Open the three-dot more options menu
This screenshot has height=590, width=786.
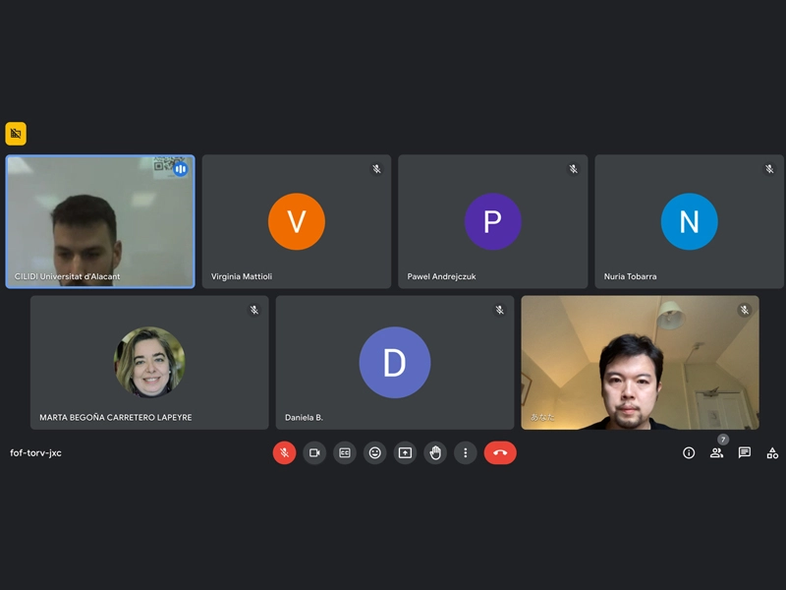(465, 453)
